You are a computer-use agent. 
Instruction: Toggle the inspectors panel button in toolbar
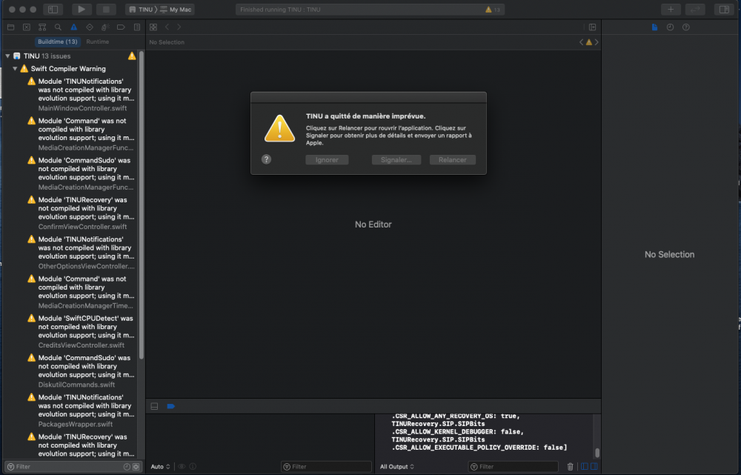click(723, 10)
